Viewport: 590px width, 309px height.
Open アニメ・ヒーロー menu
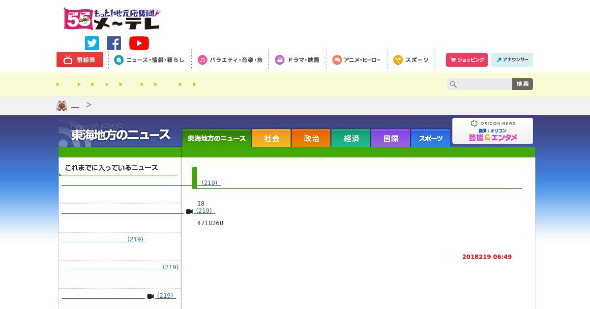coord(356,60)
